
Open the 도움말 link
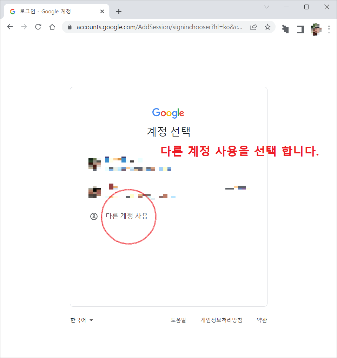pos(178,320)
